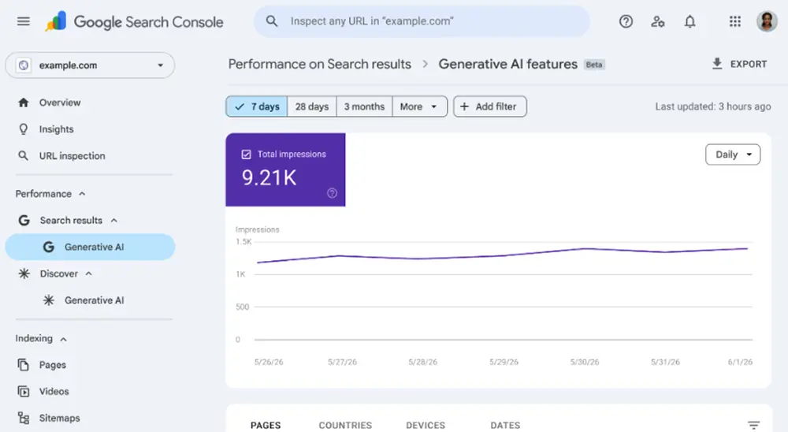This screenshot has width=788, height=432.
Task: Click the Discover asterisk icon
Action: 24,274
